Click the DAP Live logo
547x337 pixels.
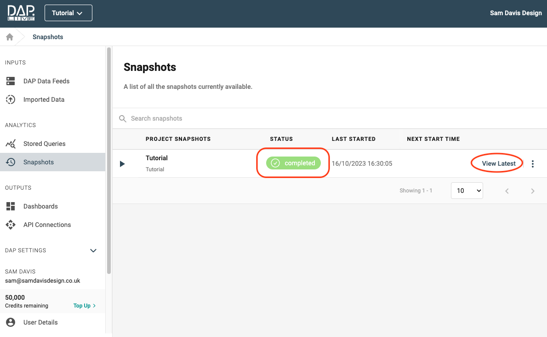21,13
